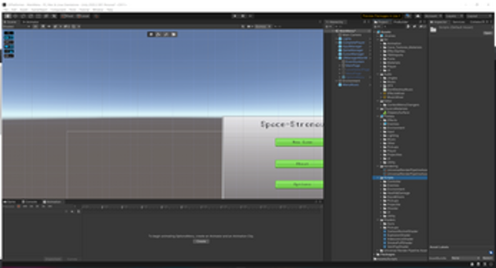Click the last icon in Scene view floating toolbar
The image size is (496, 268).
[x=174, y=34]
